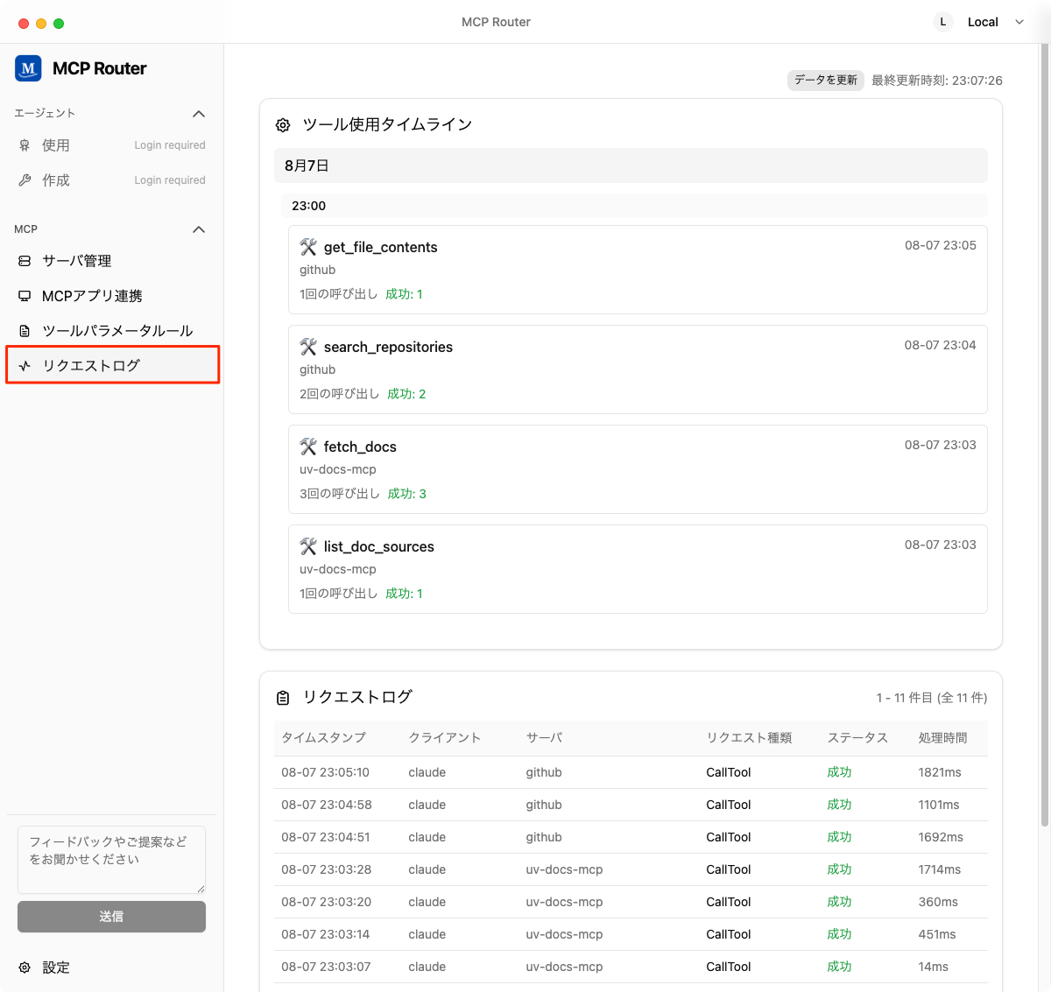Viewport: 1051px width, 992px height.
Task: Click the gear icon beside ツール使用タイムライン
Action: [283, 125]
